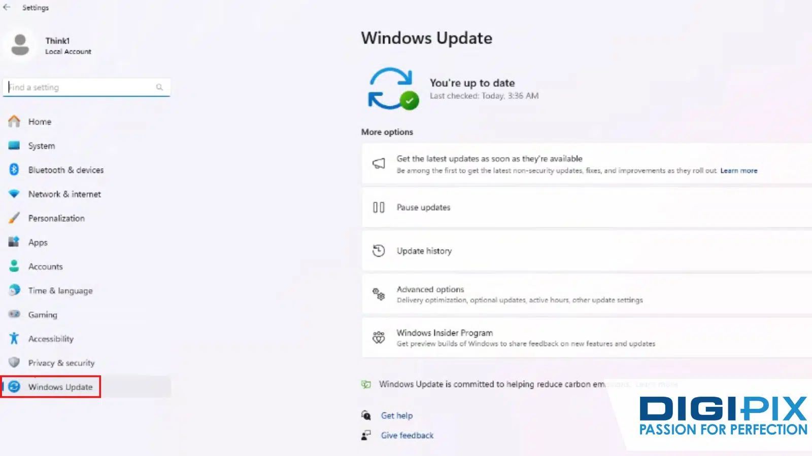Click the Pause updates icon

(x=379, y=207)
